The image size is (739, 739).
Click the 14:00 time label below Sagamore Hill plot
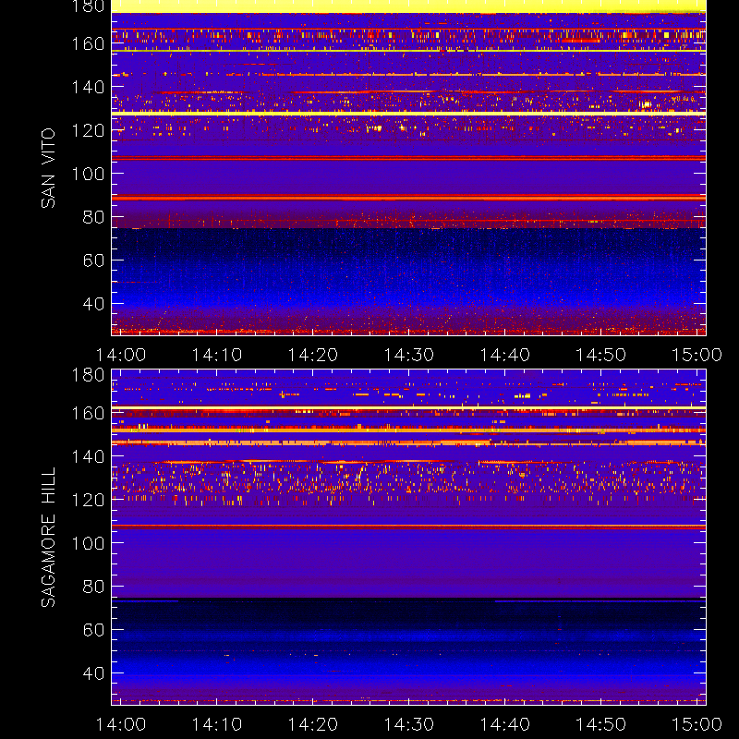(x=121, y=724)
